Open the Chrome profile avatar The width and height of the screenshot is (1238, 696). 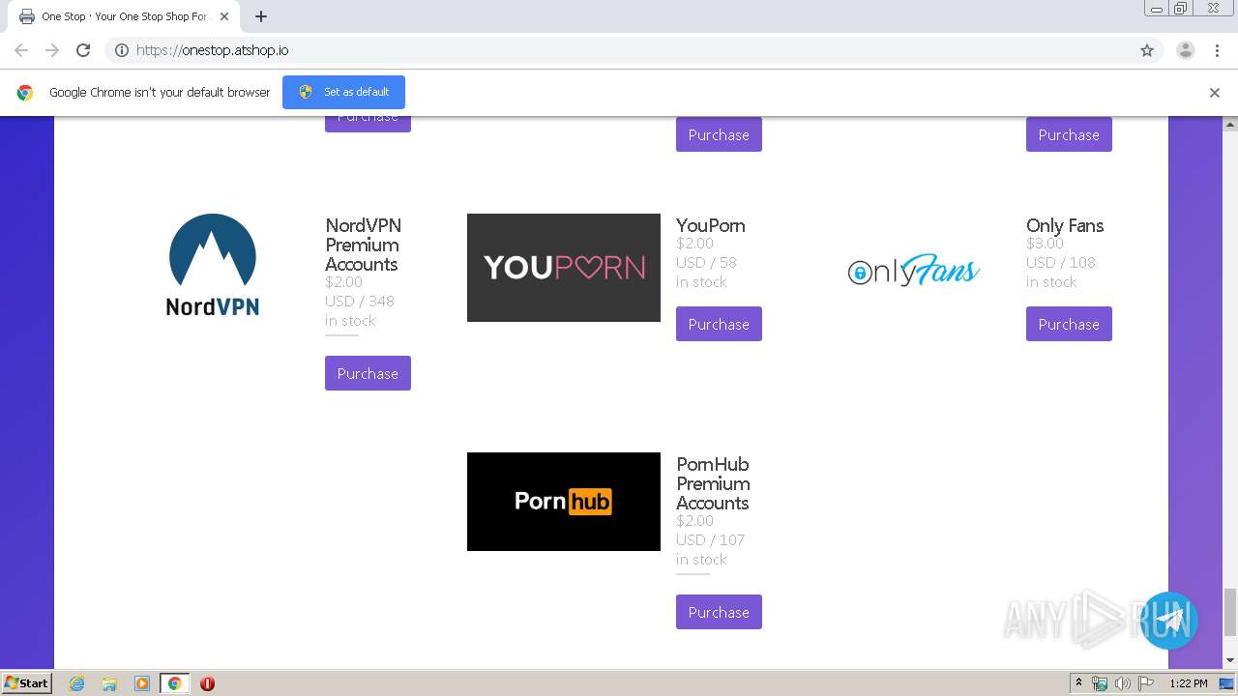point(1186,50)
